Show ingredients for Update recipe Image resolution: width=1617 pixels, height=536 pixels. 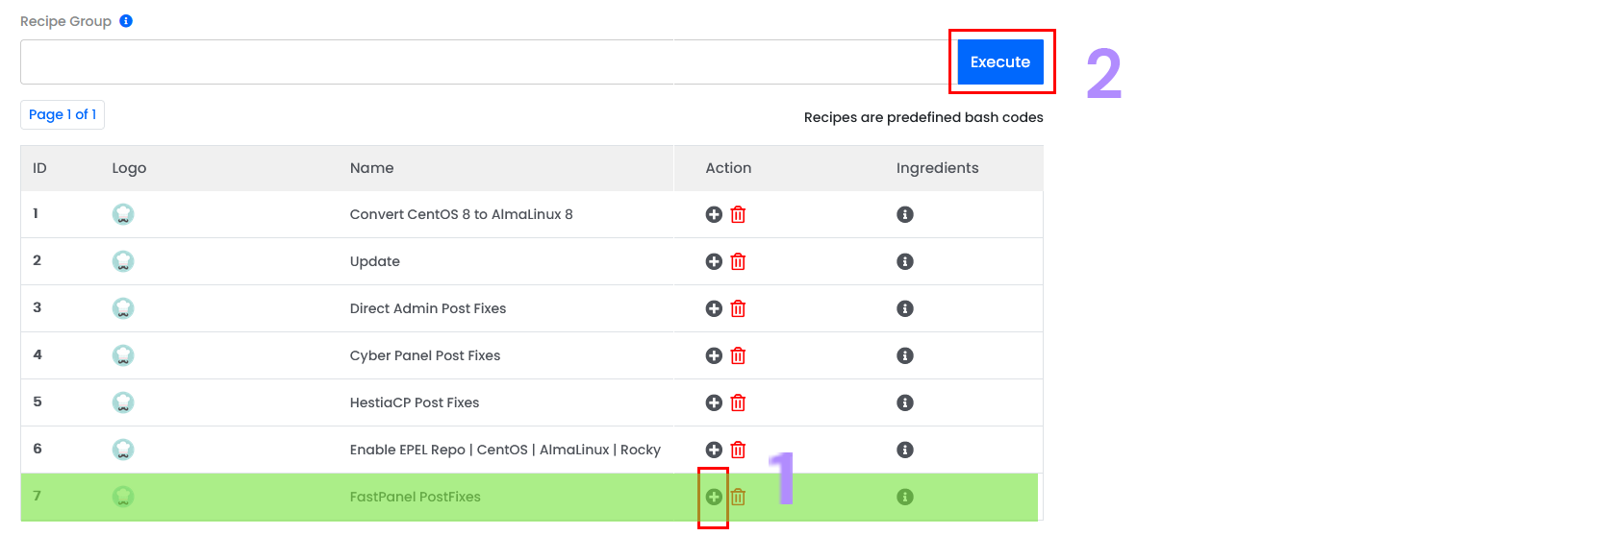click(x=905, y=261)
